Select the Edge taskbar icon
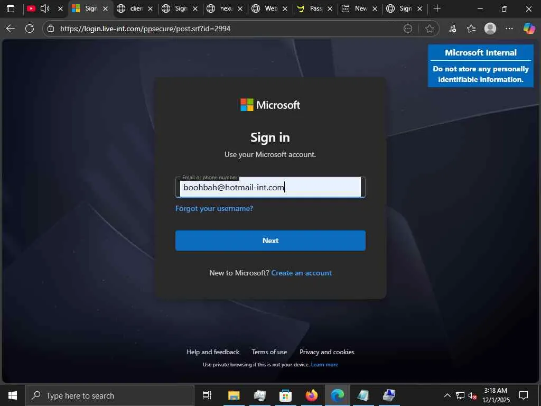Image resolution: width=541 pixels, height=406 pixels. [338, 395]
